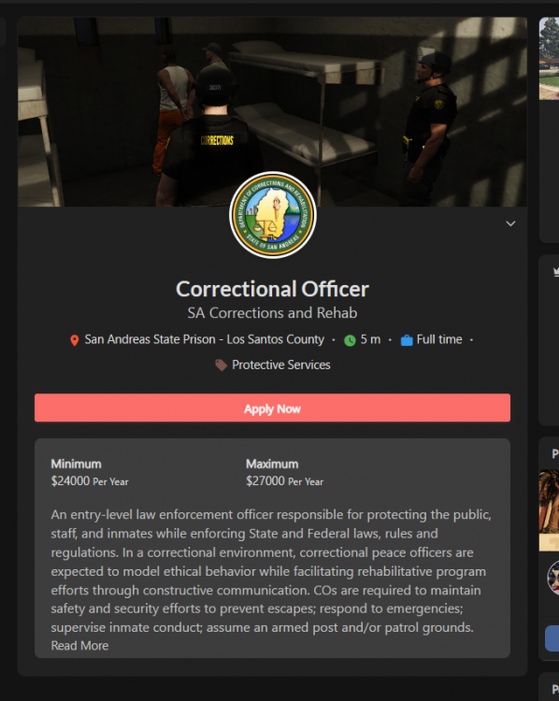Click the blue briefcase Full time icon

[407, 340]
